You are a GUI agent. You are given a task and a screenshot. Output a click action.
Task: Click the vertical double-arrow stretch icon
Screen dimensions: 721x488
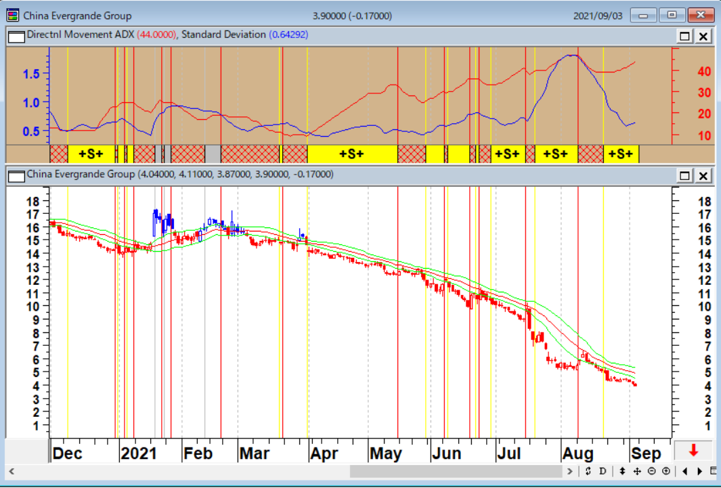(623, 471)
